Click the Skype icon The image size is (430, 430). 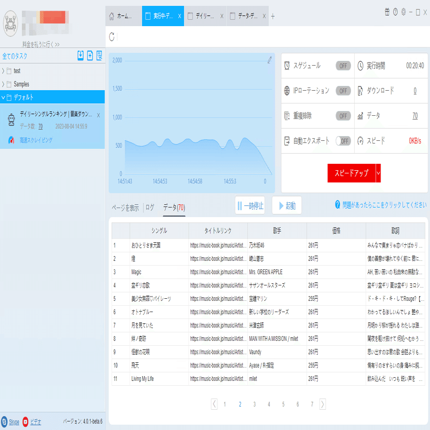(x=4, y=421)
